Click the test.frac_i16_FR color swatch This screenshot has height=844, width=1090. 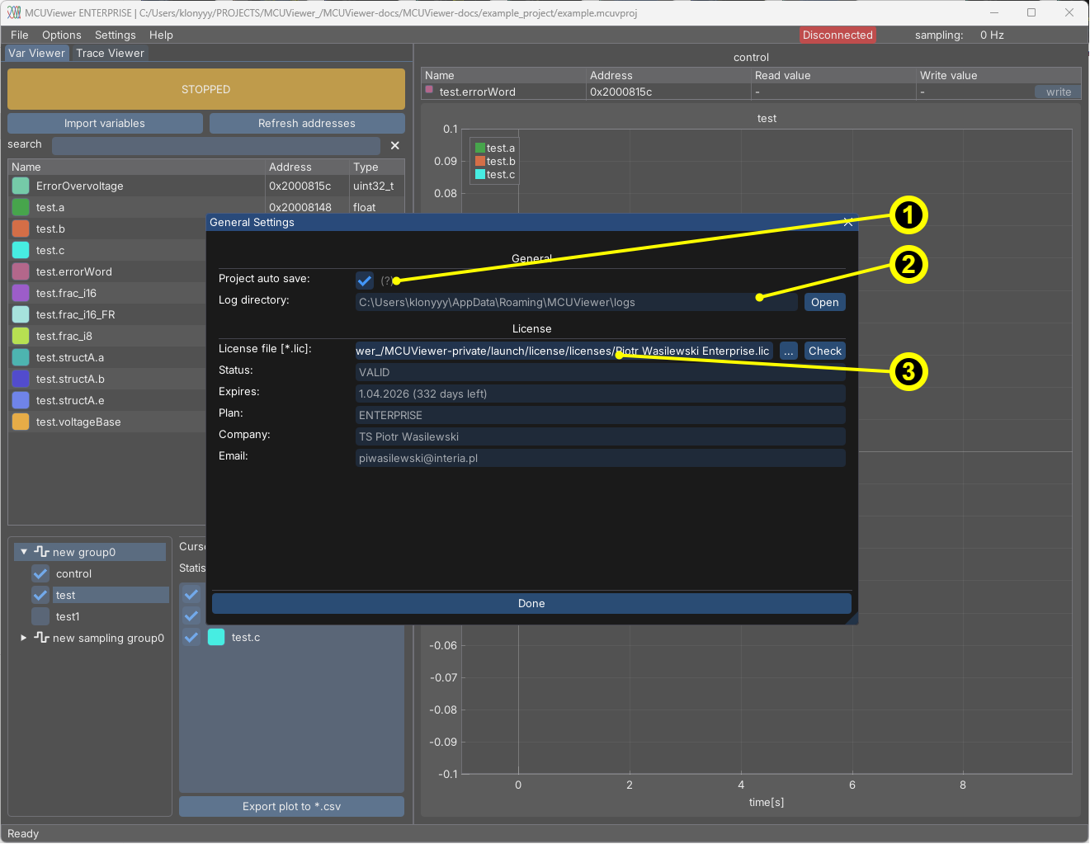[x=21, y=314]
